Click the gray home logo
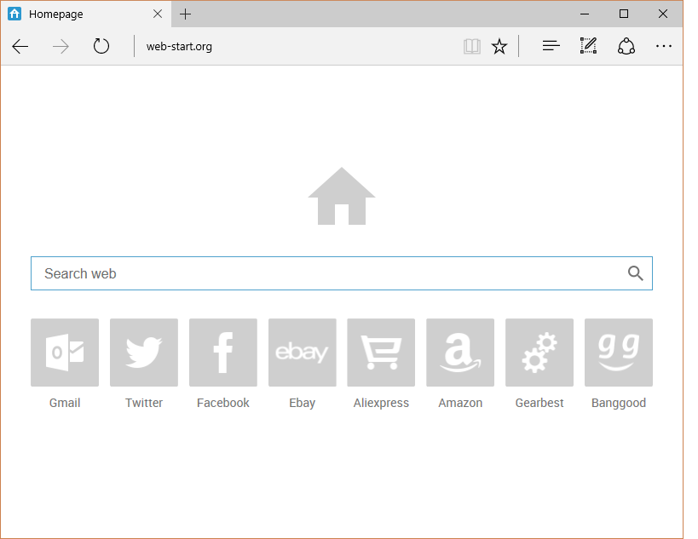Screen dimensions: 698x539 coord(342,197)
